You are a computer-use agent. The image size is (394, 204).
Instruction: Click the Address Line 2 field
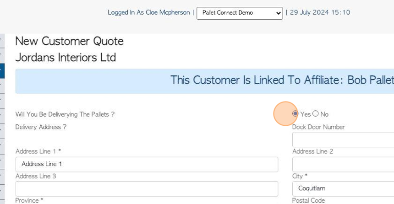pos(343,164)
